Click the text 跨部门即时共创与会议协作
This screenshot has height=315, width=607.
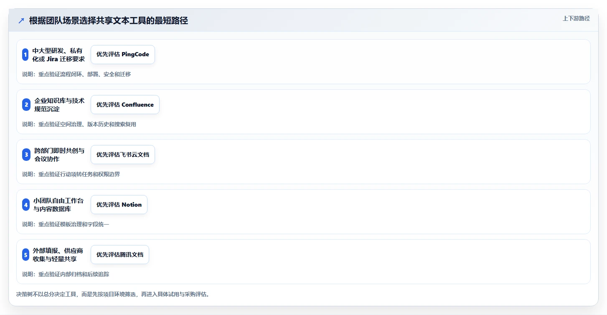[59, 155]
